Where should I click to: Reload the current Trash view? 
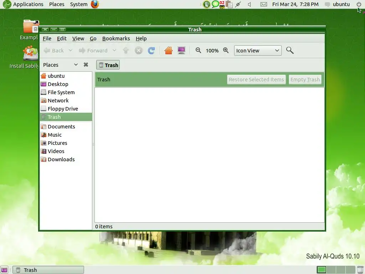(x=151, y=50)
